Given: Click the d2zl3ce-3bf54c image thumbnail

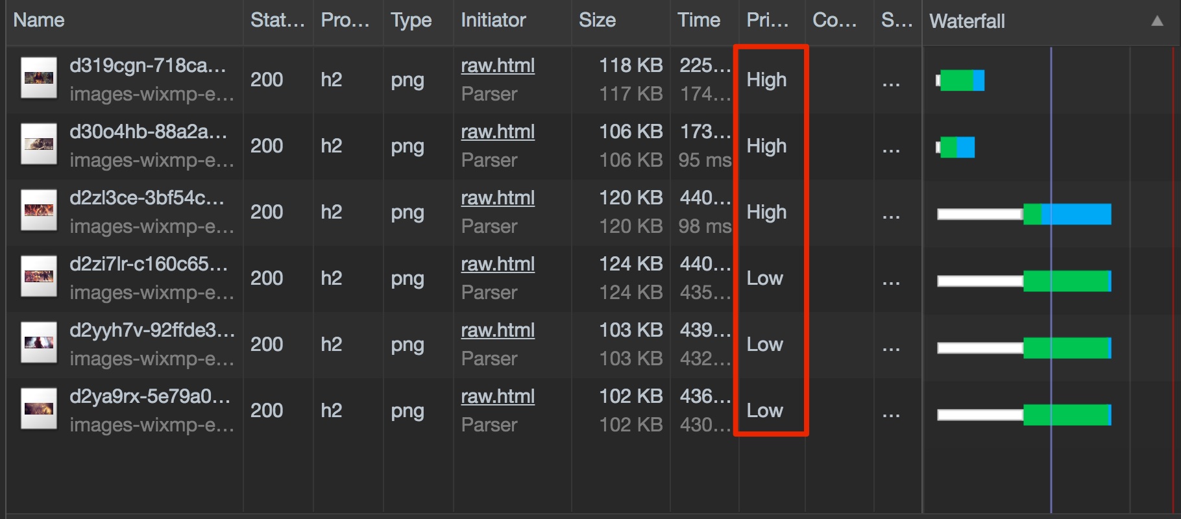Looking at the screenshot, I should pyautogui.click(x=38, y=210).
